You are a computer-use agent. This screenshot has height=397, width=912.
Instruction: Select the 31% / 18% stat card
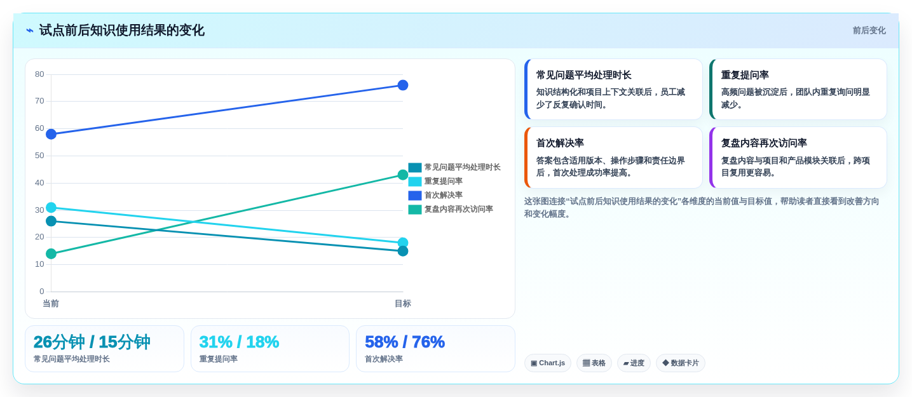270,349
